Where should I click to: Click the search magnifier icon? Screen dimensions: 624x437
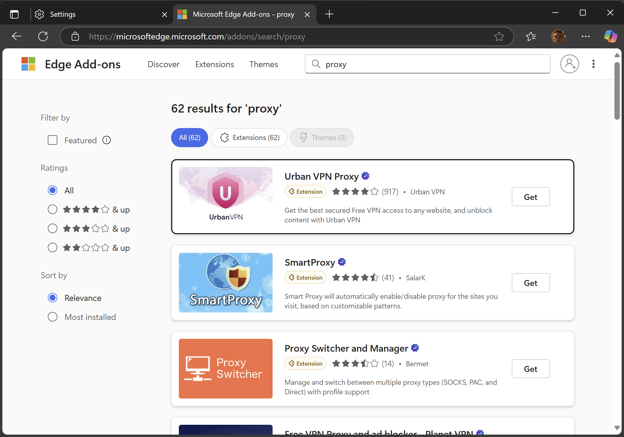click(x=316, y=64)
